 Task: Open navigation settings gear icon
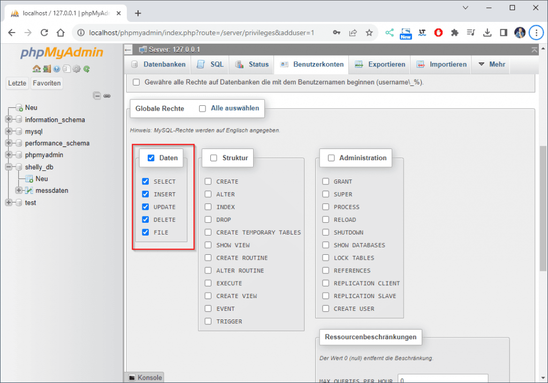[77, 69]
